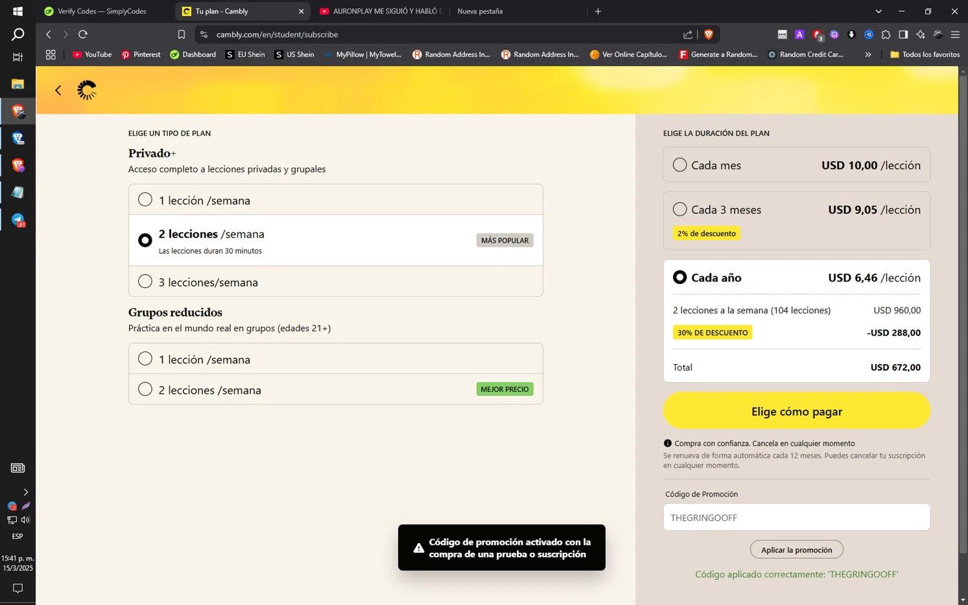Open the Dashboard bookmark
This screenshot has width=968, height=605.
click(193, 55)
